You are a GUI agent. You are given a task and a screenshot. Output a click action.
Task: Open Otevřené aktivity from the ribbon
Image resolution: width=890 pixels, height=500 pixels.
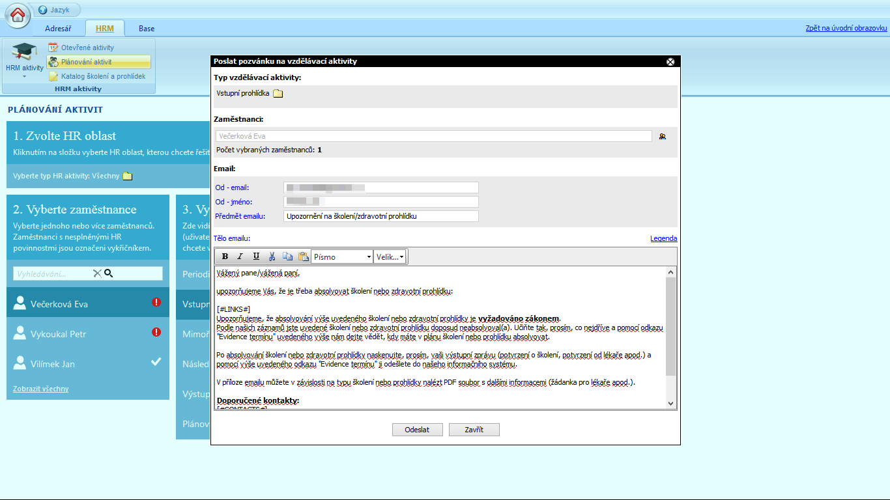[88, 48]
